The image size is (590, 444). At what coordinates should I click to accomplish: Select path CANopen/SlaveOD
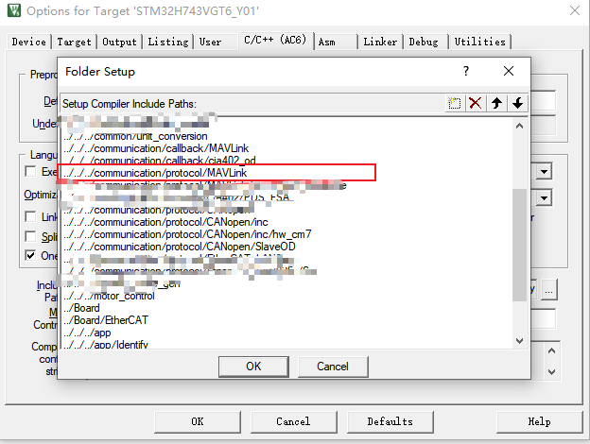[179, 247]
